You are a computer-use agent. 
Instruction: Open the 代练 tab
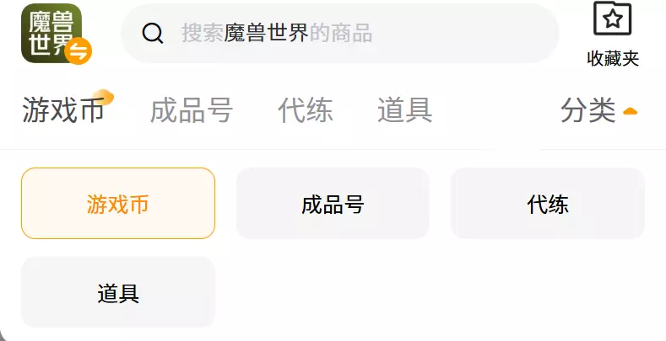pyautogui.click(x=305, y=110)
